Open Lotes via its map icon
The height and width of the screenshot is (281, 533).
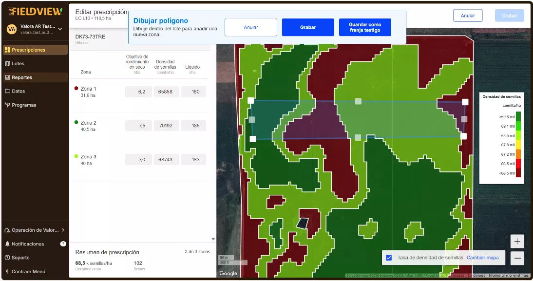(7, 64)
